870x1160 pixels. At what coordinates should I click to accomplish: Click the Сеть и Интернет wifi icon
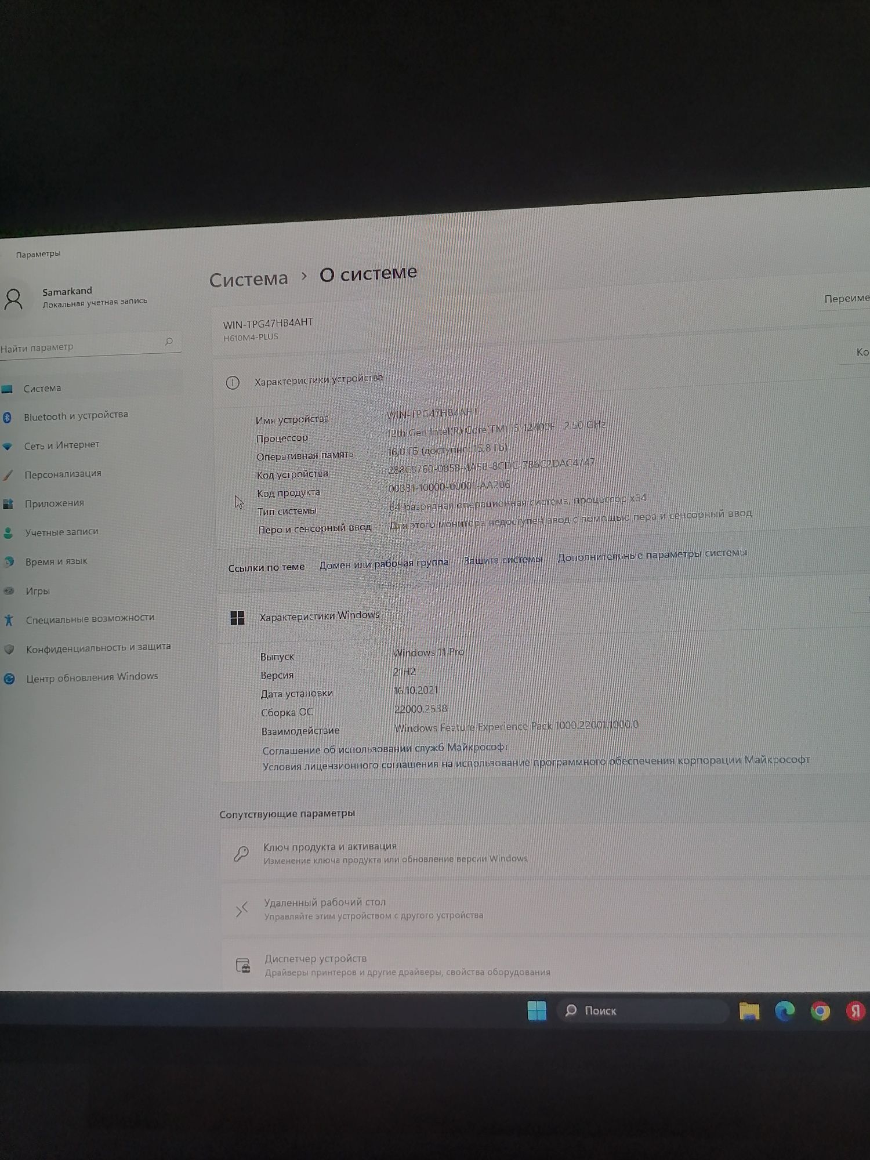pos(8,447)
